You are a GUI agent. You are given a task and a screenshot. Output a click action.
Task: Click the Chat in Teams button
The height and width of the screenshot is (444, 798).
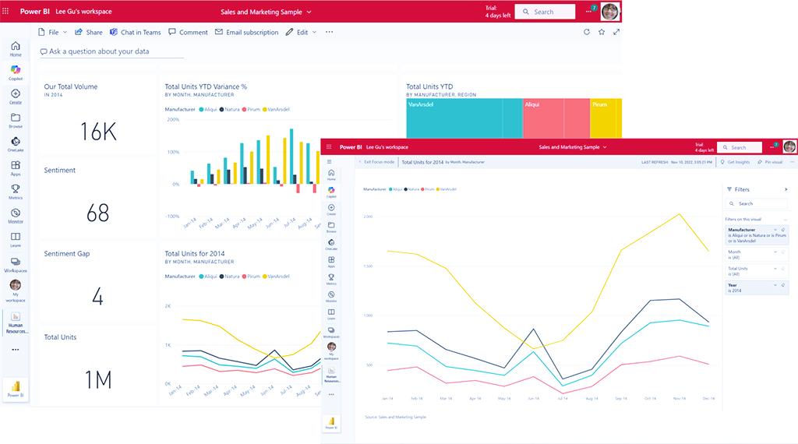(136, 32)
